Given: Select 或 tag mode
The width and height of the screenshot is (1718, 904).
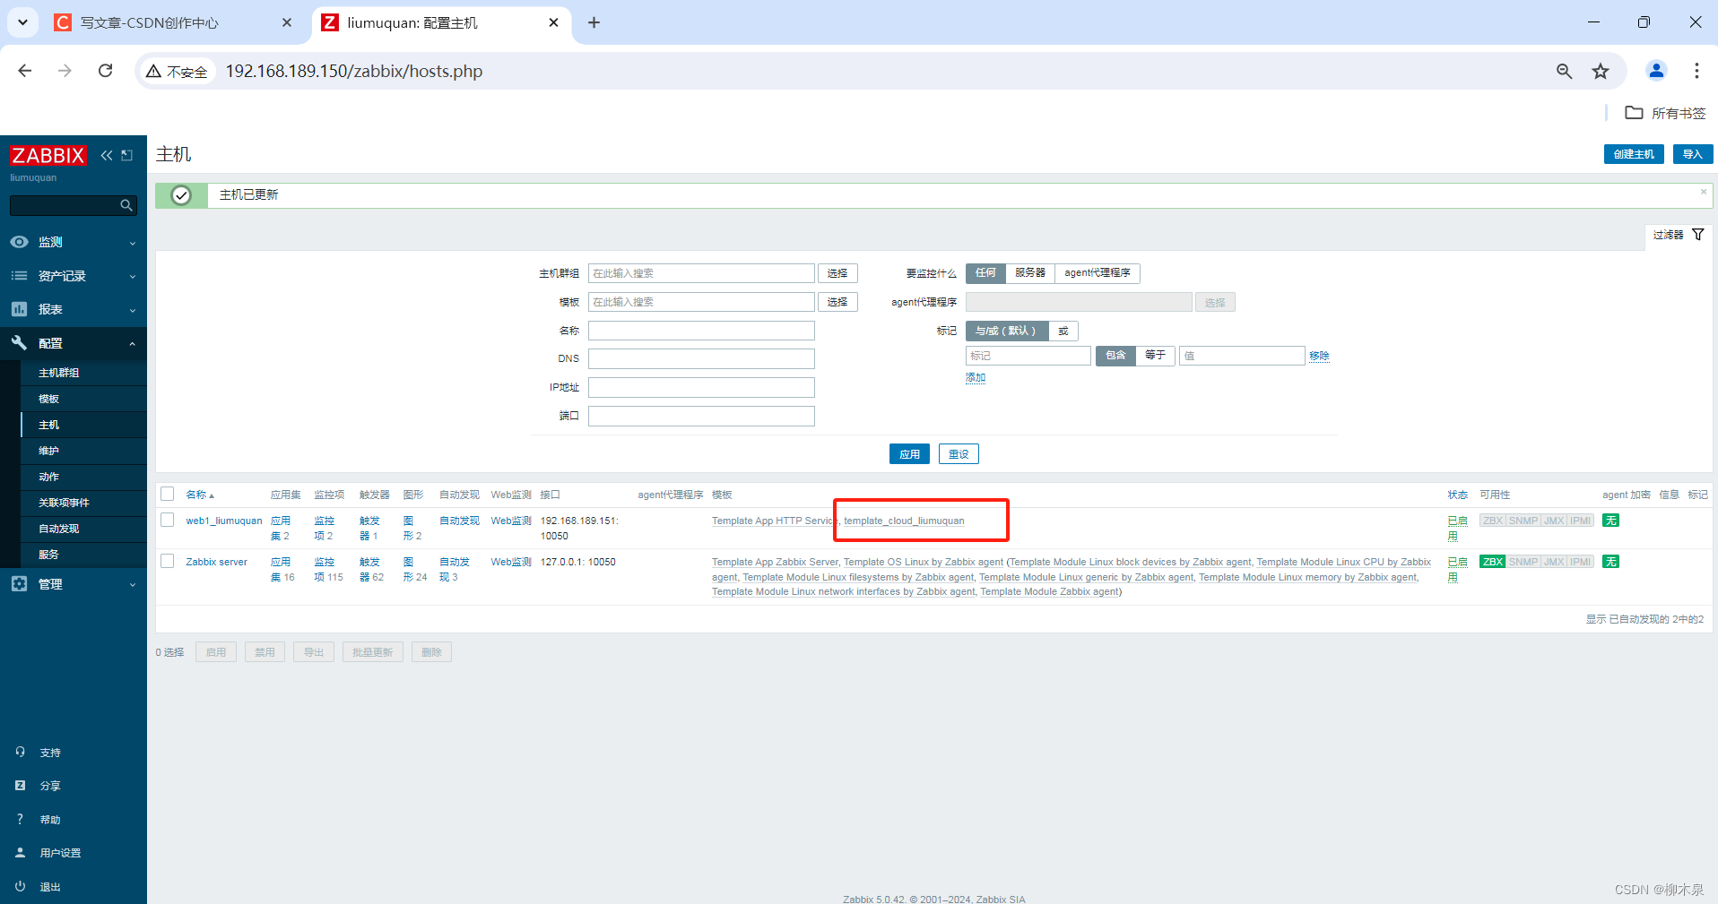Looking at the screenshot, I should coord(1063,331).
